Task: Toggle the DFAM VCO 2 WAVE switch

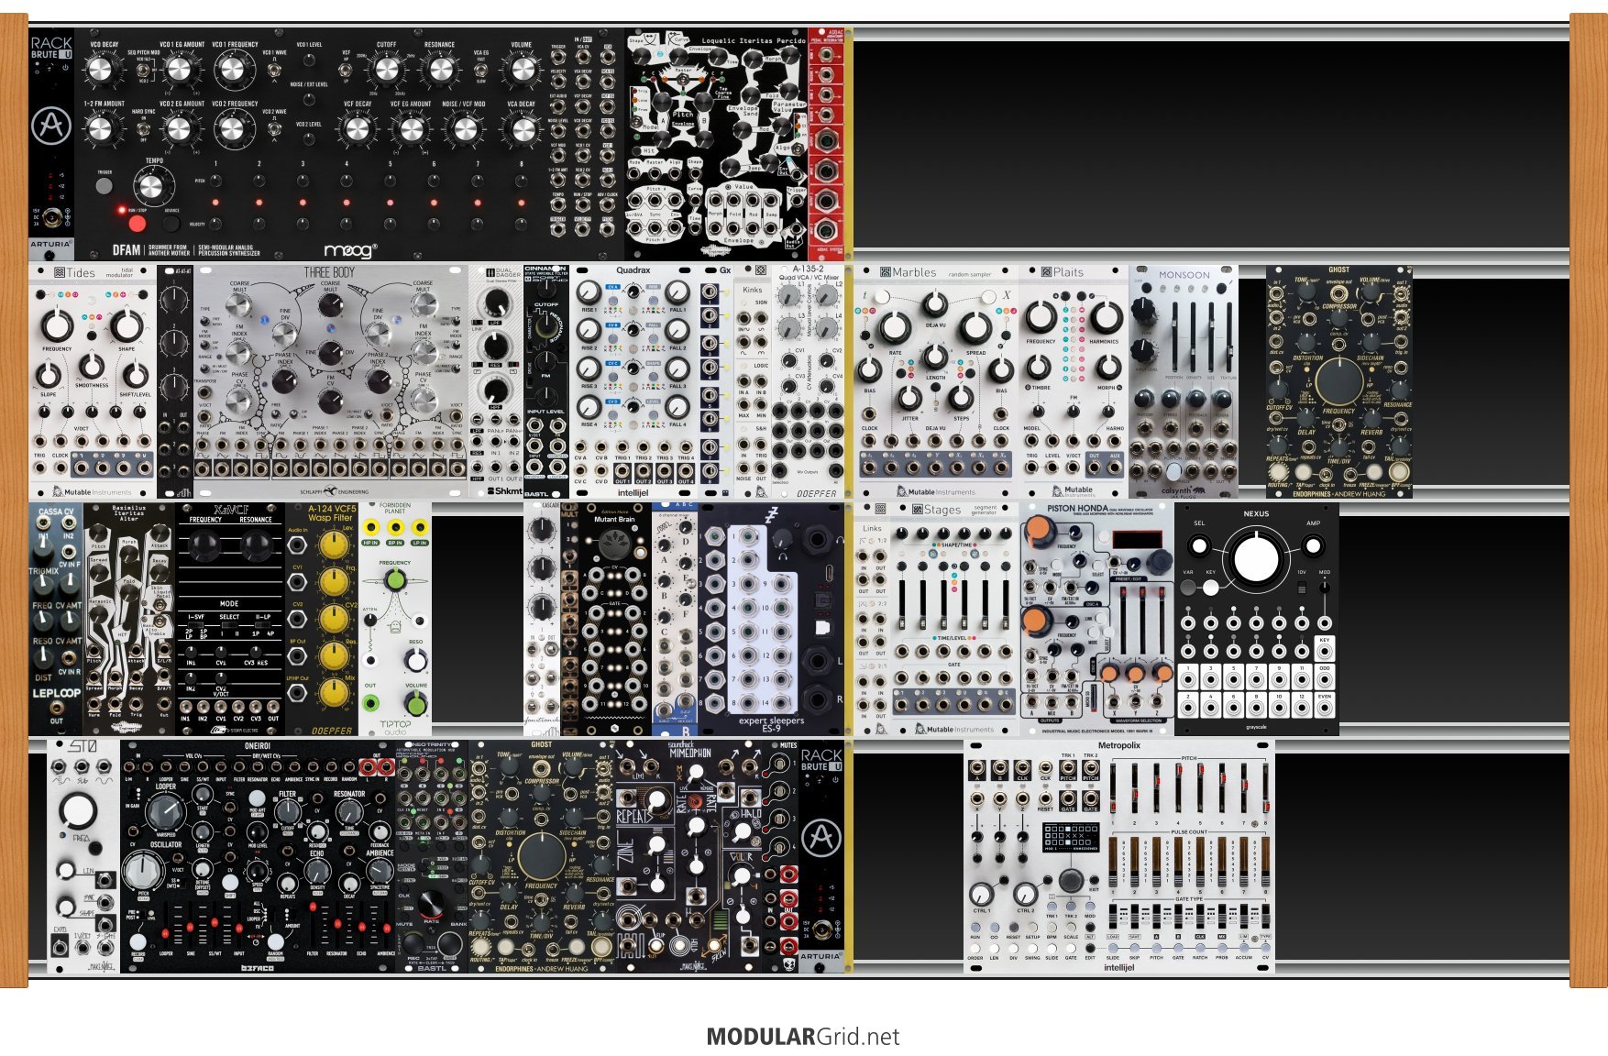Action: (x=274, y=129)
